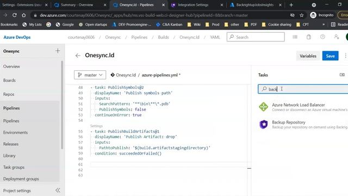This screenshot has width=348, height=196.
Task: Open the C&A Kanban bookmark
Action: tap(169, 24)
